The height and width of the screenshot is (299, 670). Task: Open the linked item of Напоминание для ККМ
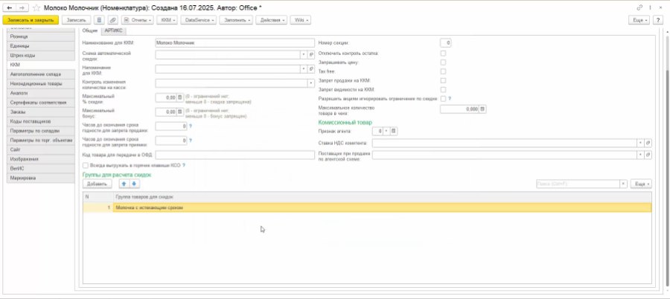pos(311,68)
